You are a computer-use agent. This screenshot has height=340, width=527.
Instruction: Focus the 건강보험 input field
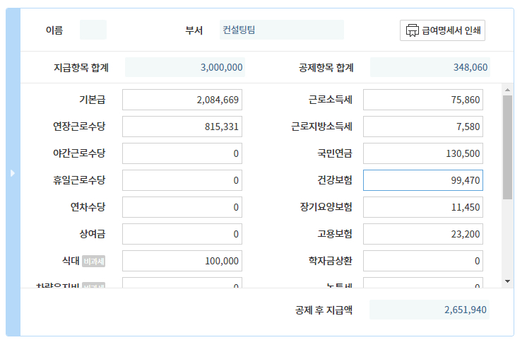(423, 180)
